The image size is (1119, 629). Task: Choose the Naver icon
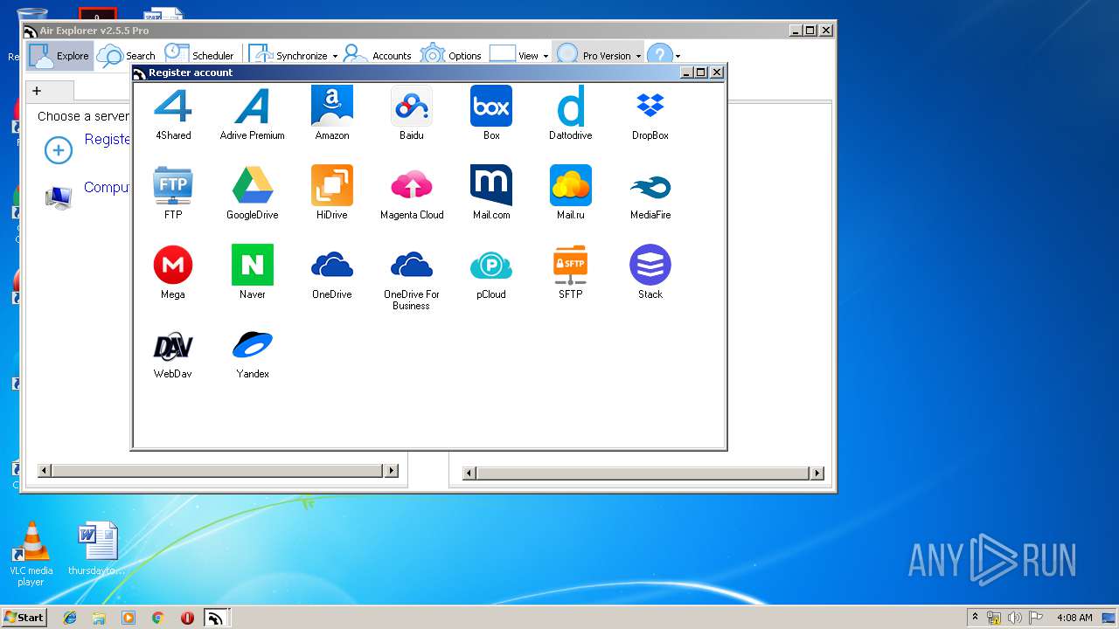tap(253, 265)
